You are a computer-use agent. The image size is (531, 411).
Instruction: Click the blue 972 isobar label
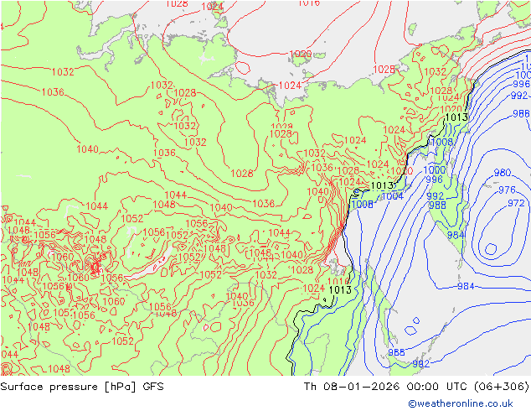(x=516, y=203)
